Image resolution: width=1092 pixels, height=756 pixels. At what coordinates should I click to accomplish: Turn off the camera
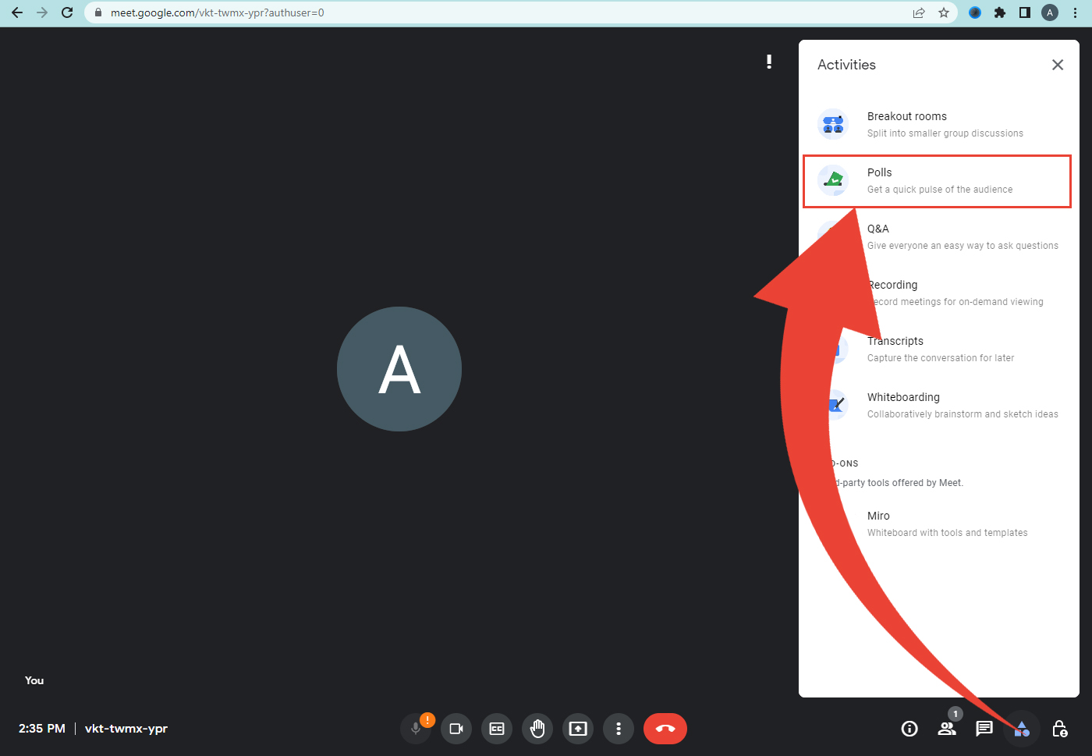(456, 729)
